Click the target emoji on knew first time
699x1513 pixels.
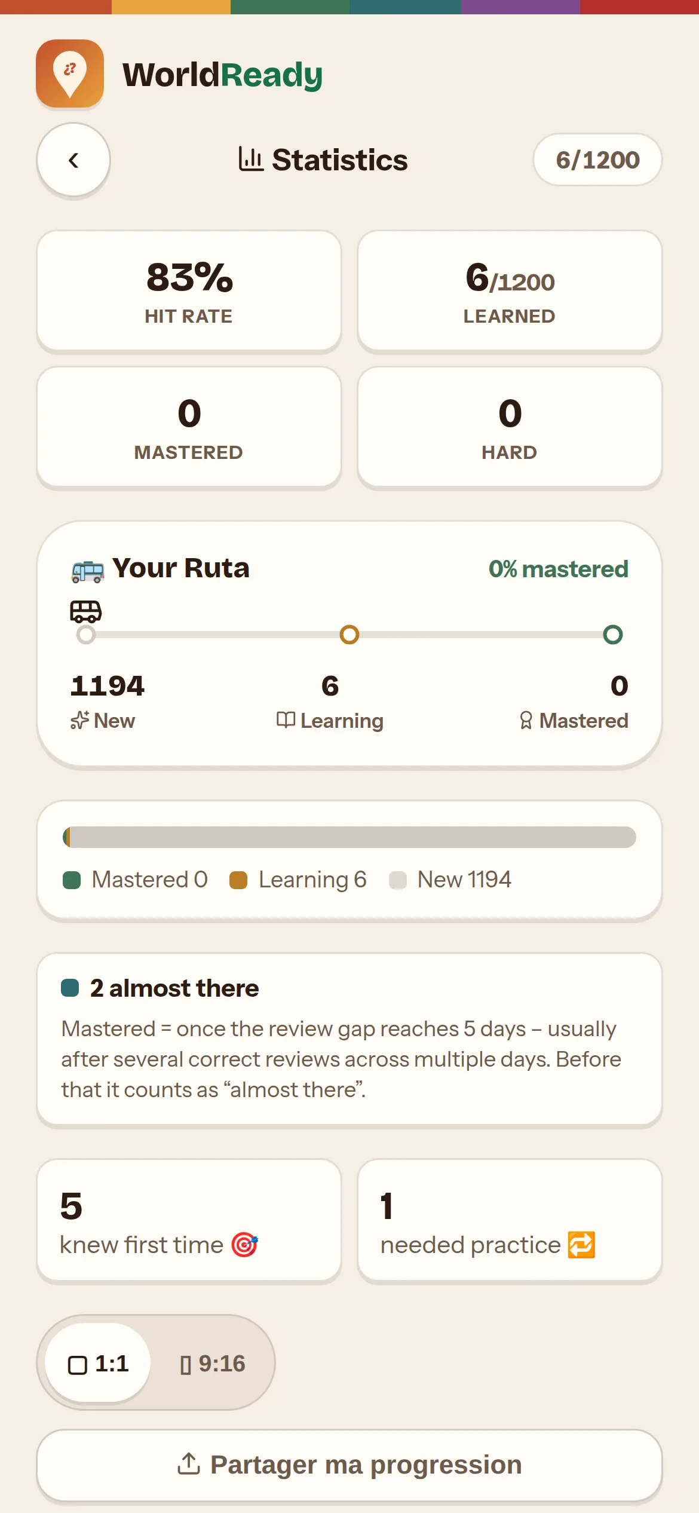pyautogui.click(x=244, y=1245)
